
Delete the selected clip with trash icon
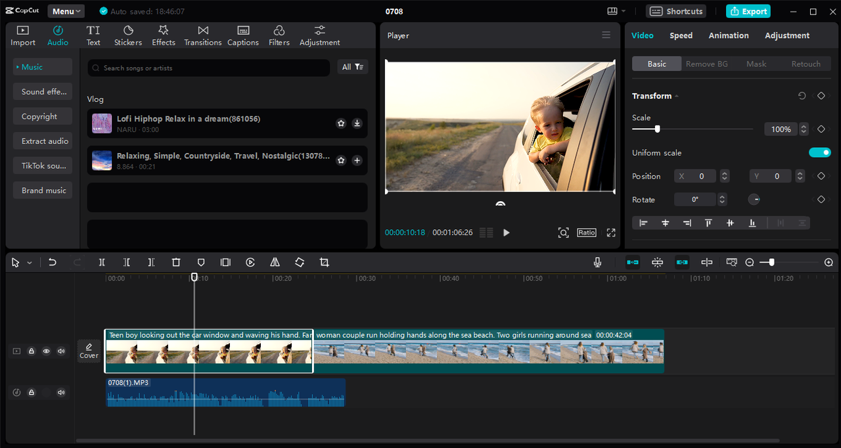pyautogui.click(x=176, y=262)
